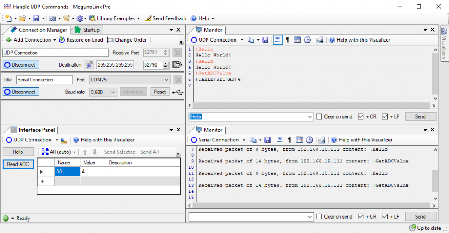Viewport: 449px width, 233px height.
Task: Click the Open project folder icon
Action: click(x=22, y=18)
